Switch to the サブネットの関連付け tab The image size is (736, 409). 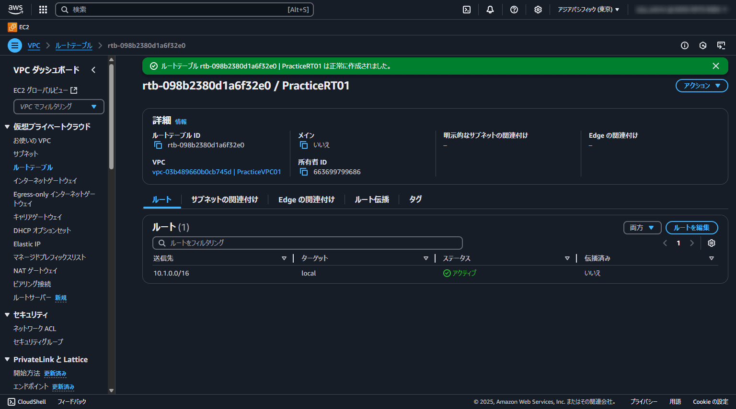tap(225, 199)
